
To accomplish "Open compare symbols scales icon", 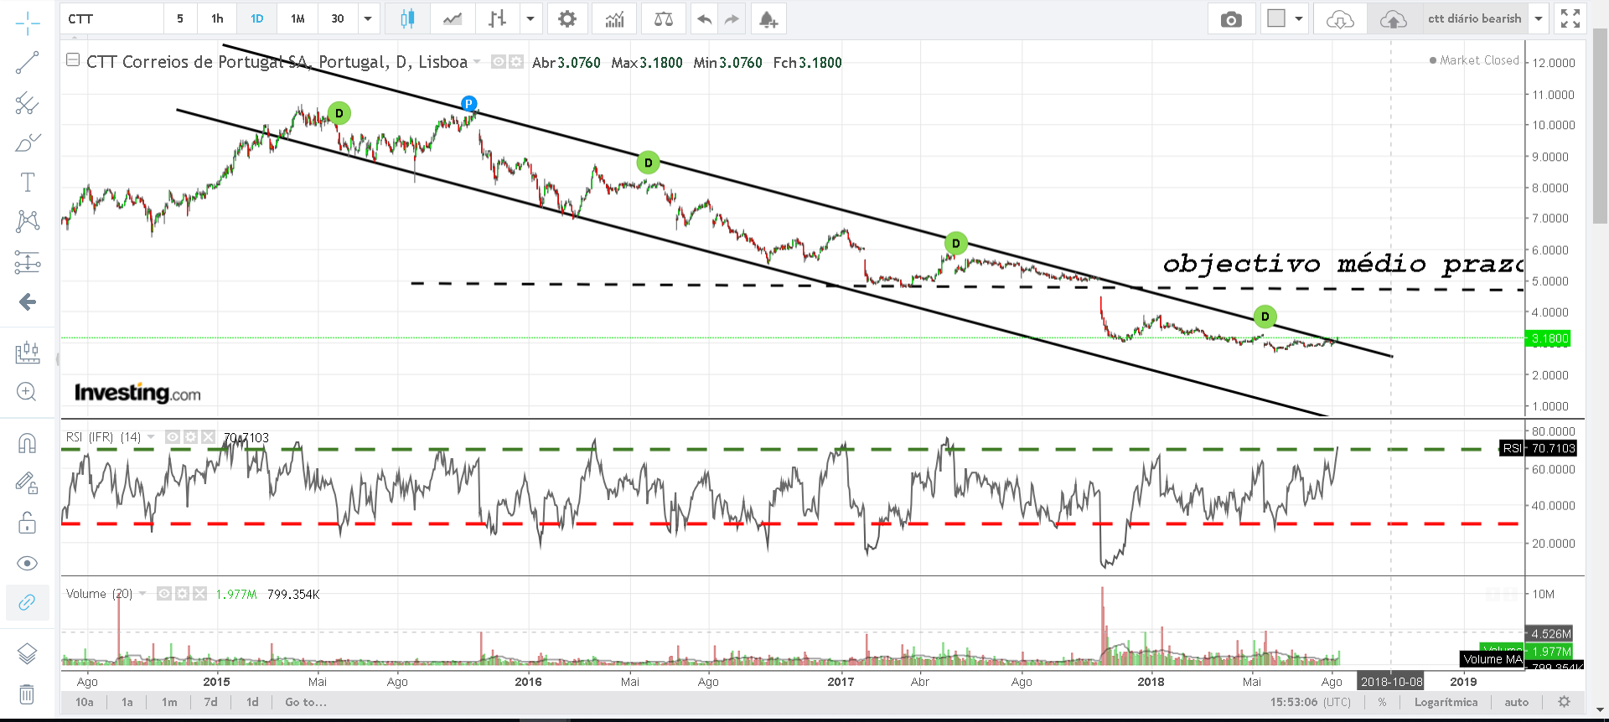I will (x=663, y=18).
